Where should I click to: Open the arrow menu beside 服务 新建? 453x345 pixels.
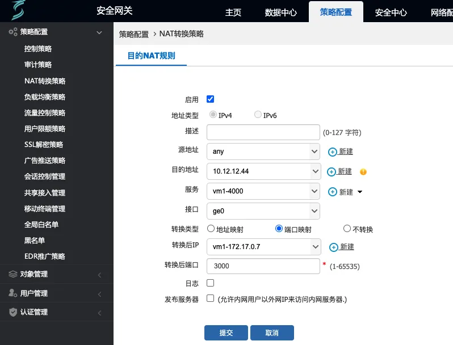coord(360,192)
